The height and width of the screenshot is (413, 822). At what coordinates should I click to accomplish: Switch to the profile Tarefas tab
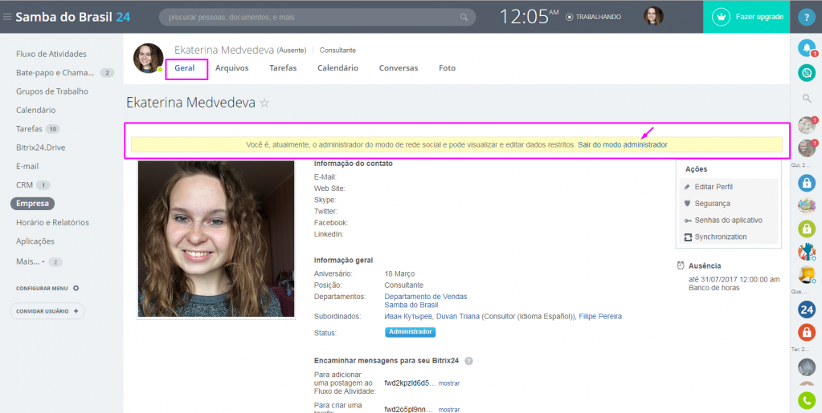(x=283, y=68)
